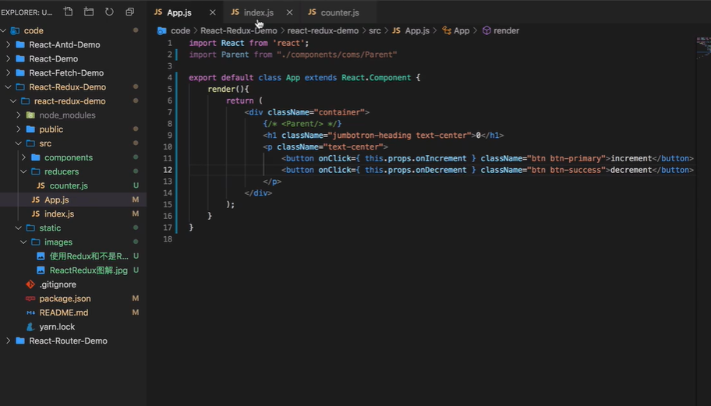Click the image icon beside ReactRedux图解.jpg
This screenshot has width=711, height=406.
pyautogui.click(x=41, y=270)
